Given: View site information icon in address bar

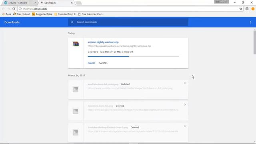Looking at the screenshot, I should click(x=20, y=9).
